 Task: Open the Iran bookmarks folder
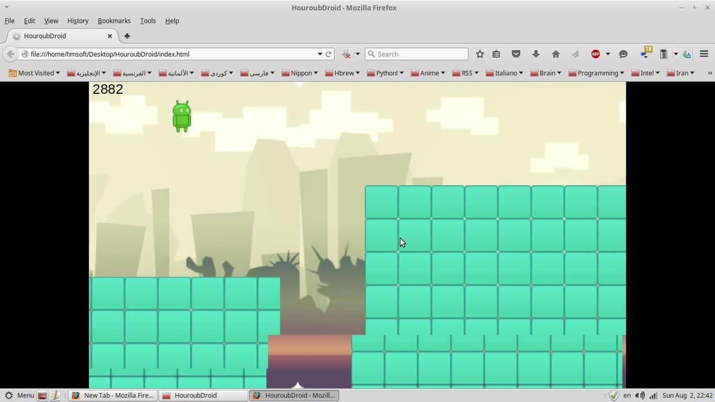[x=681, y=73]
